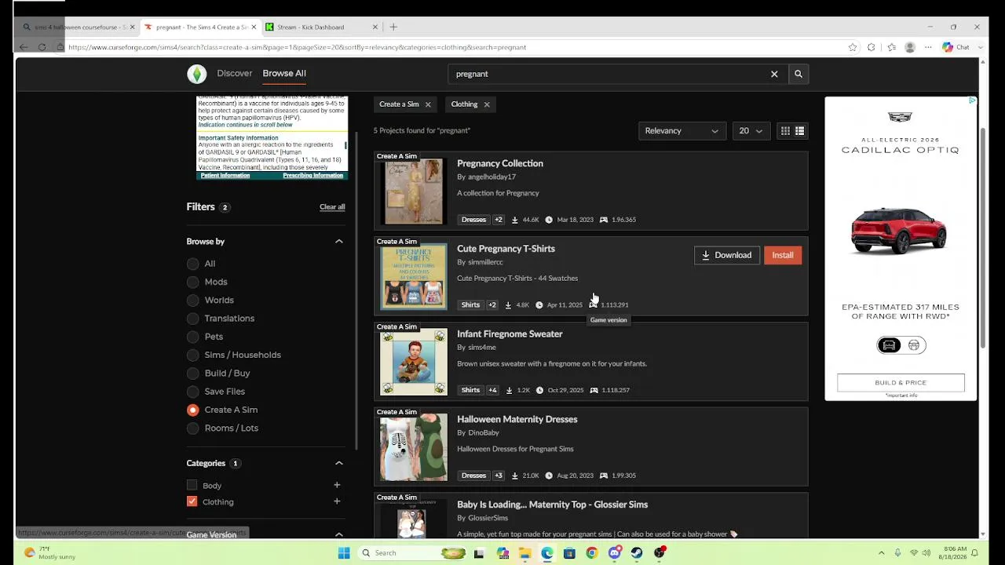Submit search with the magnifier icon
The width and height of the screenshot is (1005, 565).
(x=799, y=74)
